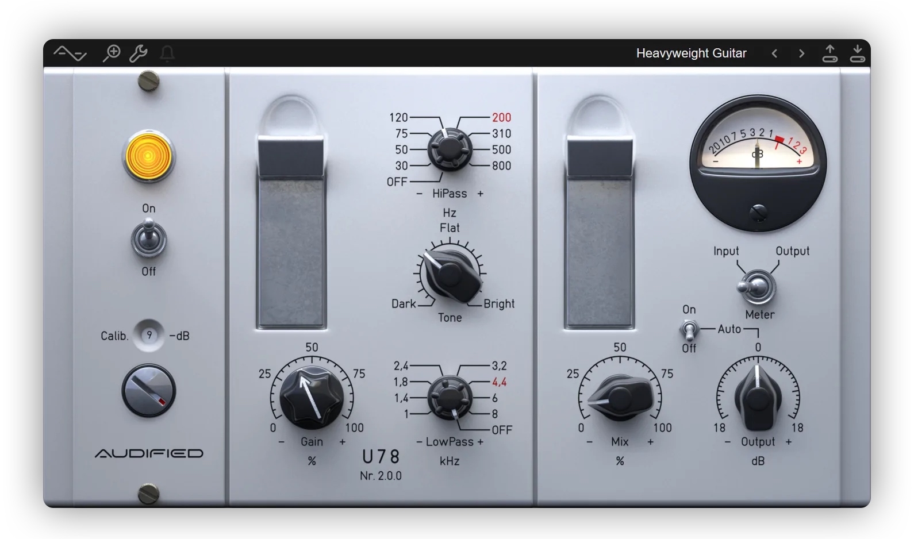Click the save preset upload icon
Viewport: 914px width, 539px height.
coord(830,53)
